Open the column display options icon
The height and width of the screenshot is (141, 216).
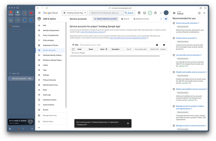pos(164,45)
